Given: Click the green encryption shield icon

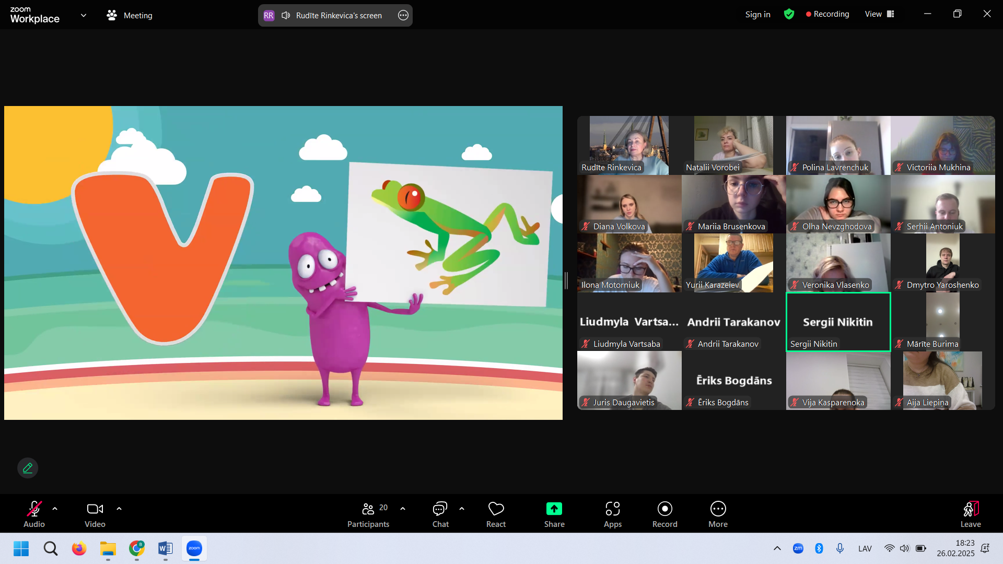Looking at the screenshot, I should pos(789,15).
